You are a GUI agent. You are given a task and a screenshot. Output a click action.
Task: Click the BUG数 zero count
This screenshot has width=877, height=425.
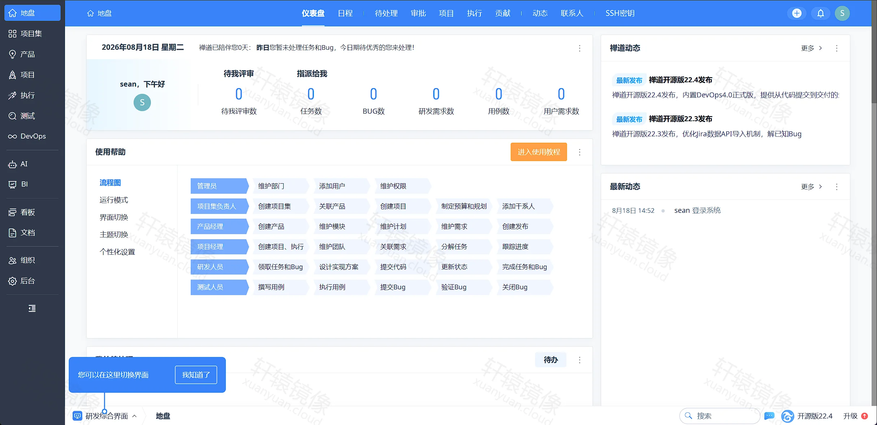(373, 94)
